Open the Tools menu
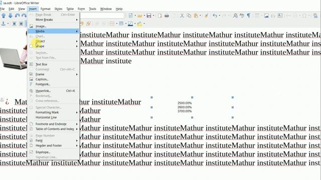Image resolution: width=321 pixels, height=180 pixels. click(x=92, y=9)
